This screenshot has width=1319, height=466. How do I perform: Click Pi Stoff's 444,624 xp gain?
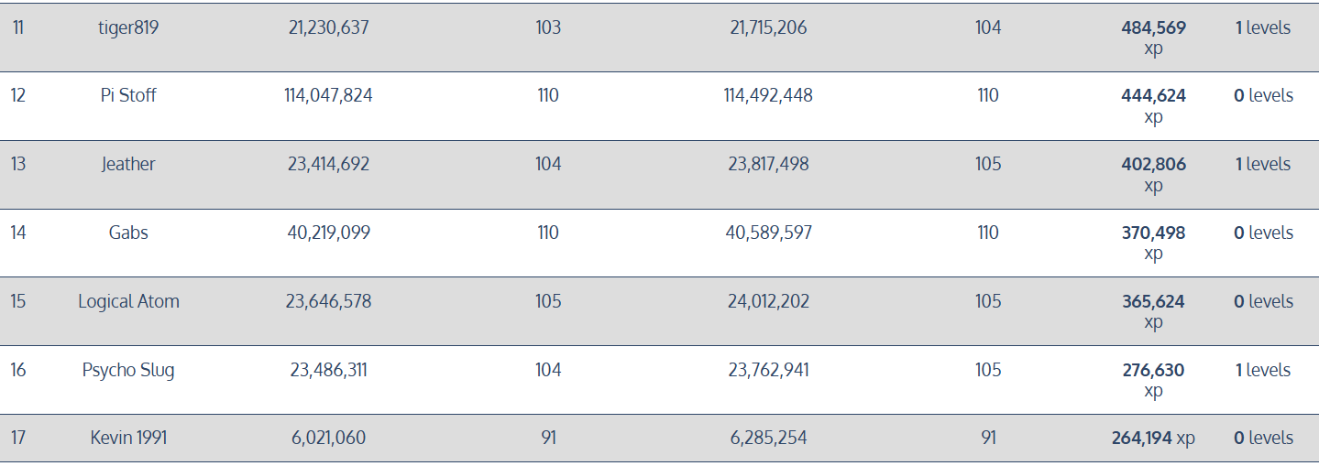[x=1153, y=106]
